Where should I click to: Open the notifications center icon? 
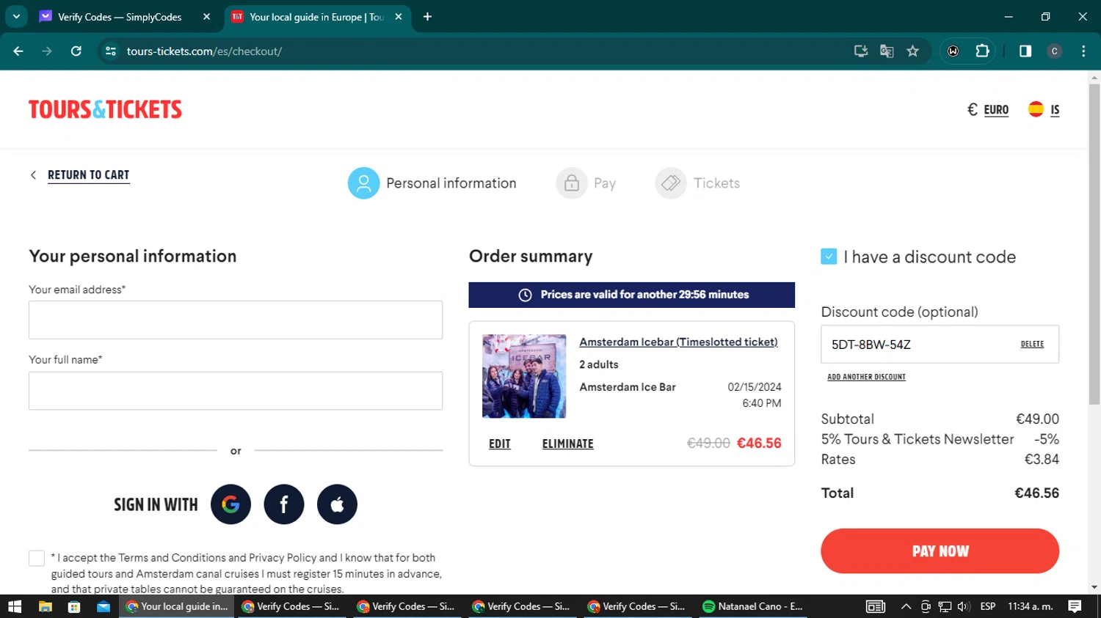pos(1075,606)
